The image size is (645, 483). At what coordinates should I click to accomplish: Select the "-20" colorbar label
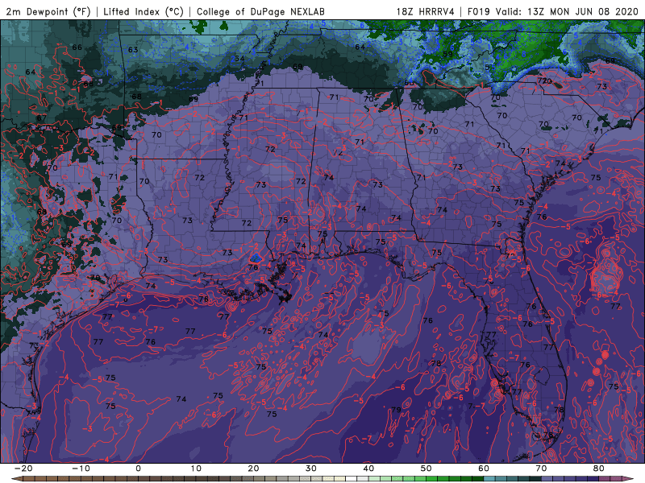(23, 469)
